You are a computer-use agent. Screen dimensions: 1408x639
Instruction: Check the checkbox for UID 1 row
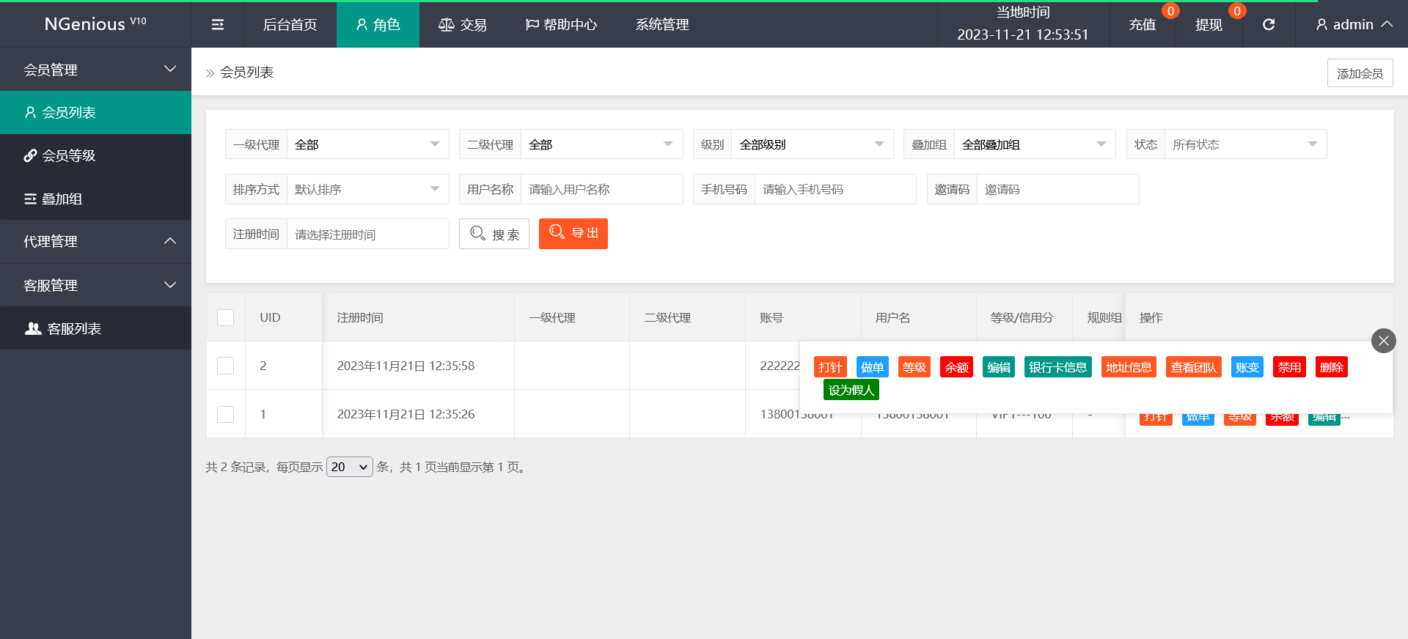[226, 414]
